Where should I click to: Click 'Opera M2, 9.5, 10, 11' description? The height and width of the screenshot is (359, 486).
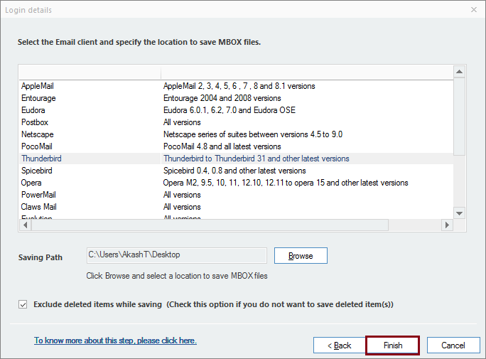pyautogui.click(x=286, y=183)
